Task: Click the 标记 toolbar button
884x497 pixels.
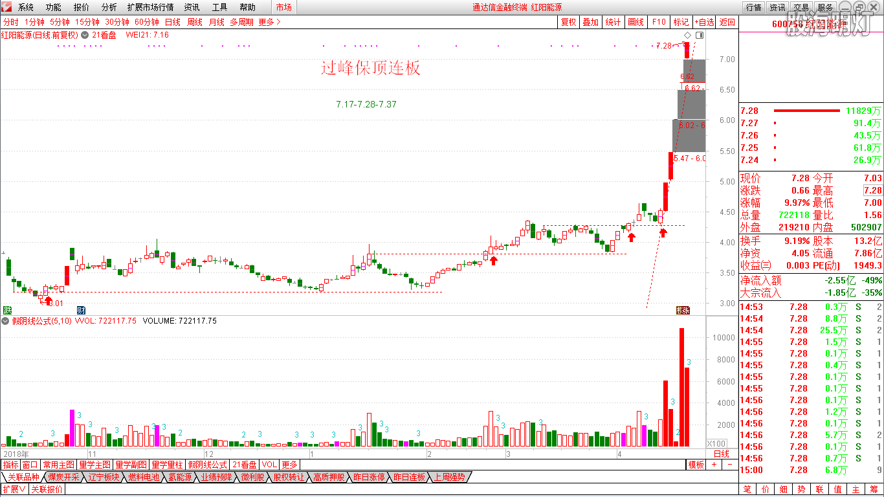Action: (681, 22)
